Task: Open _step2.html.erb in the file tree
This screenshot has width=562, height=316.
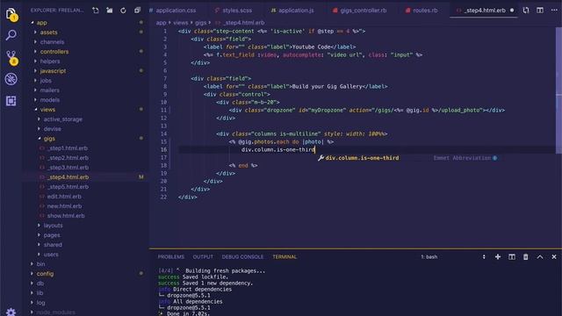Action: click(68, 158)
